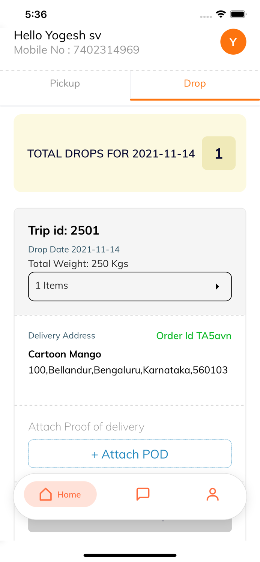Tap the chevron arrow on items row

point(218,286)
